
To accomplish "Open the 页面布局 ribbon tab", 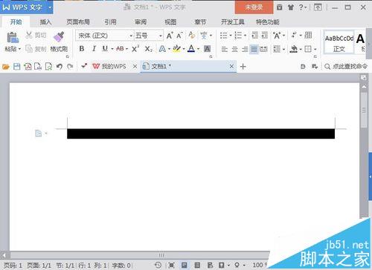I will click(78, 22).
